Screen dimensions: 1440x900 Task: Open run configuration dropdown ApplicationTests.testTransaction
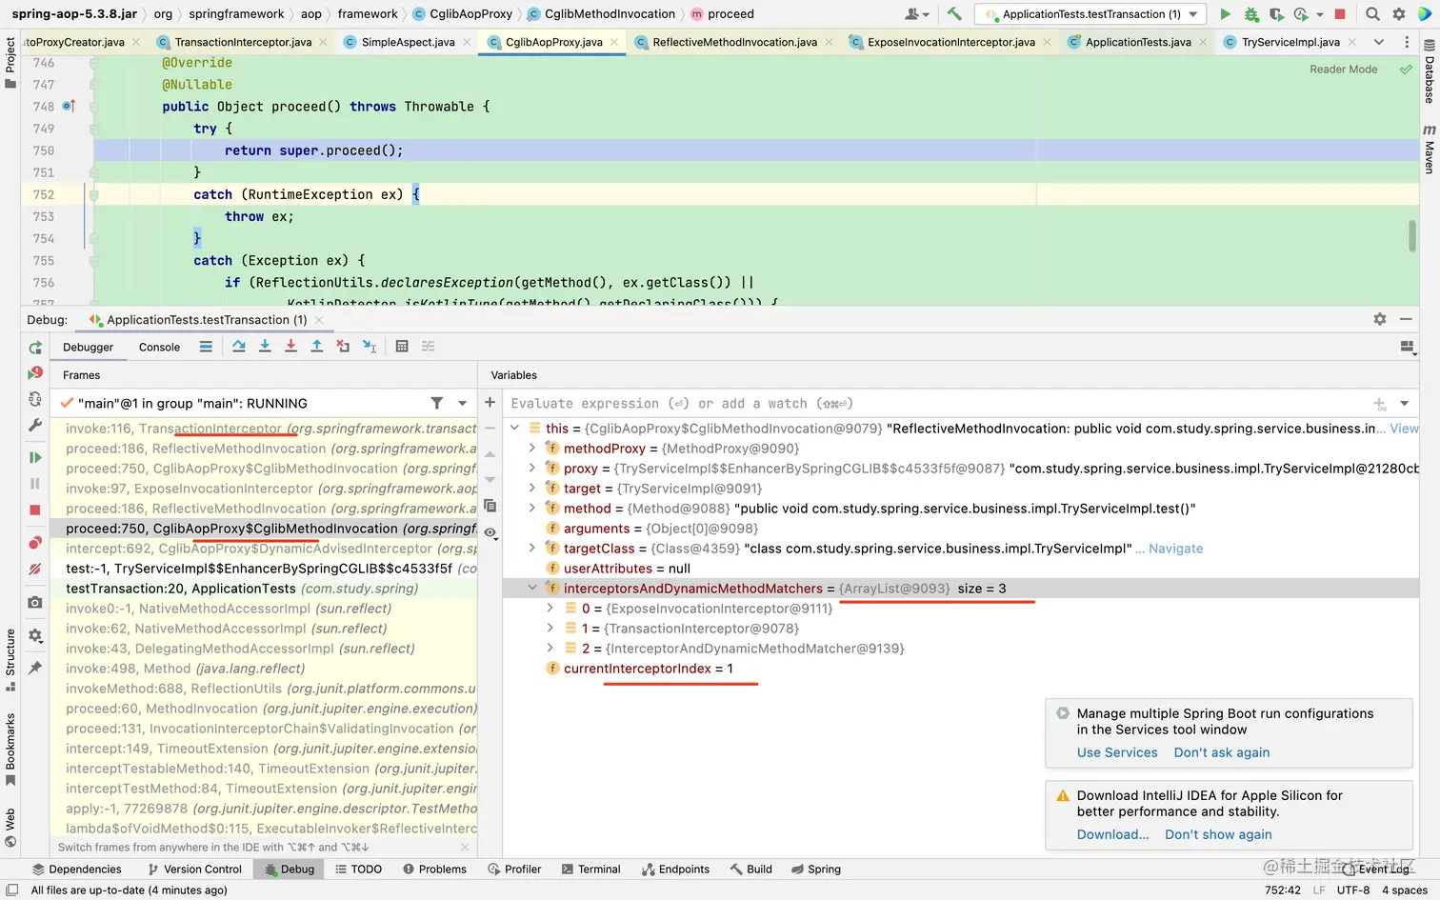coord(1090,14)
